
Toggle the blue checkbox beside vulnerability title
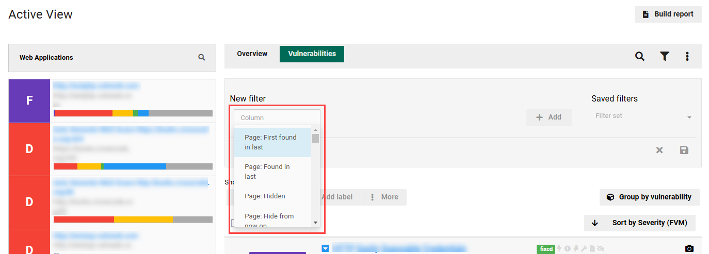click(325, 249)
